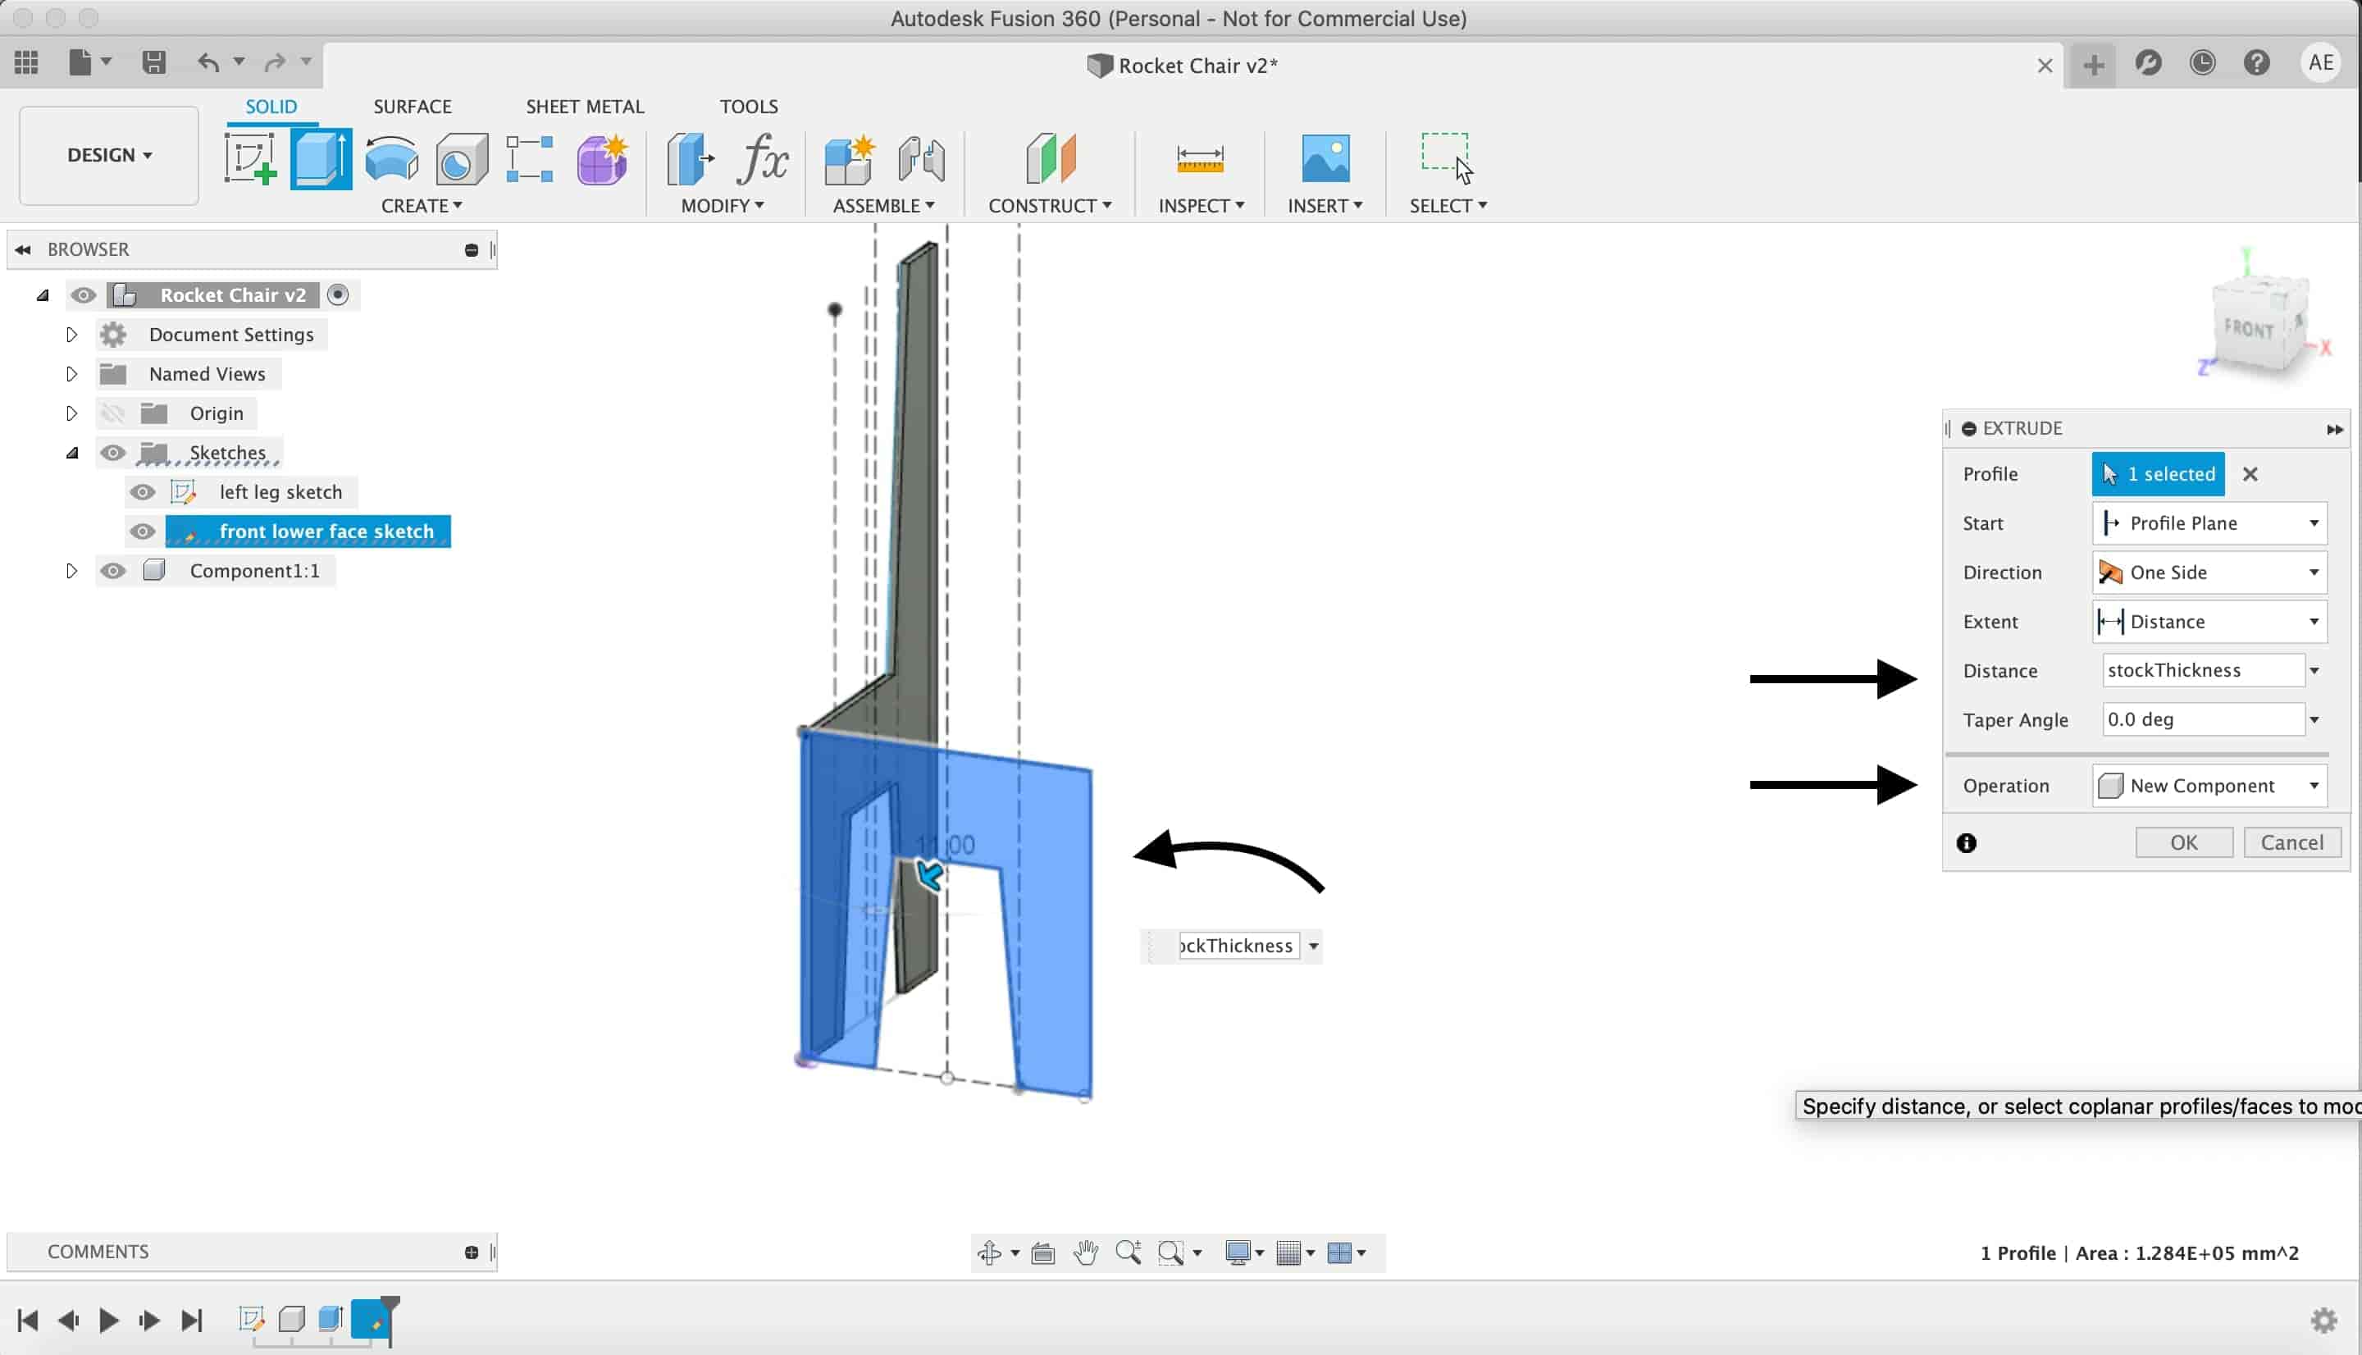
Task: Click the Pan hand tool
Action: tap(1086, 1252)
